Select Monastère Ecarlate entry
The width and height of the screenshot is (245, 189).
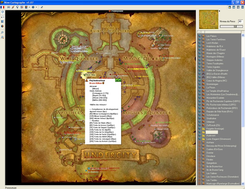[215, 98]
